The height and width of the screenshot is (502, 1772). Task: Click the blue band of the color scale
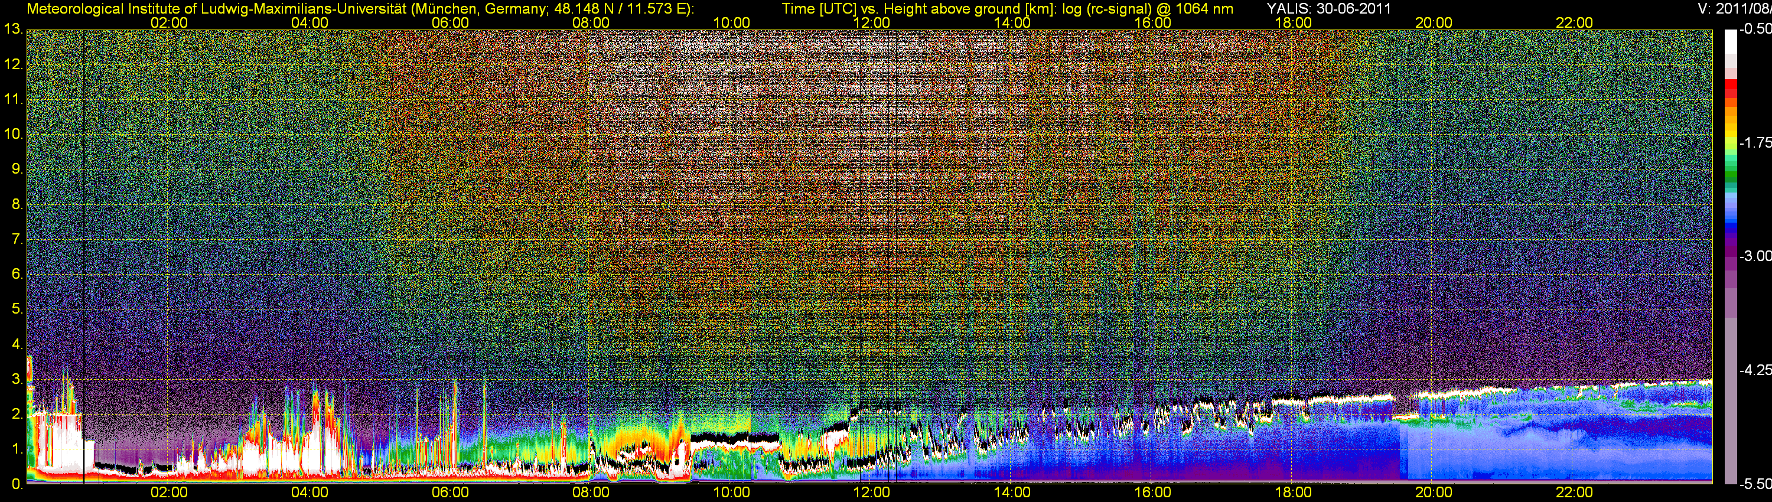1730,220
